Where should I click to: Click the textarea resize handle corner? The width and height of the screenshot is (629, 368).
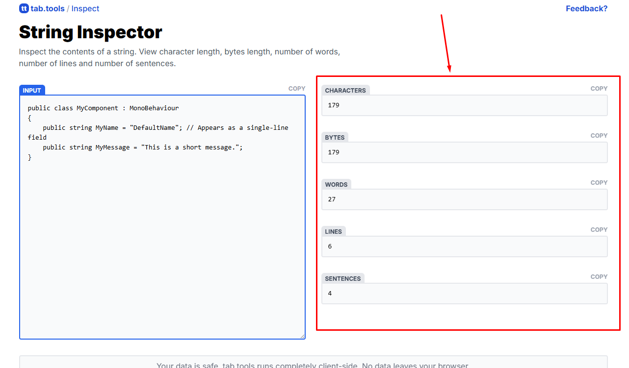click(x=303, y=336)
